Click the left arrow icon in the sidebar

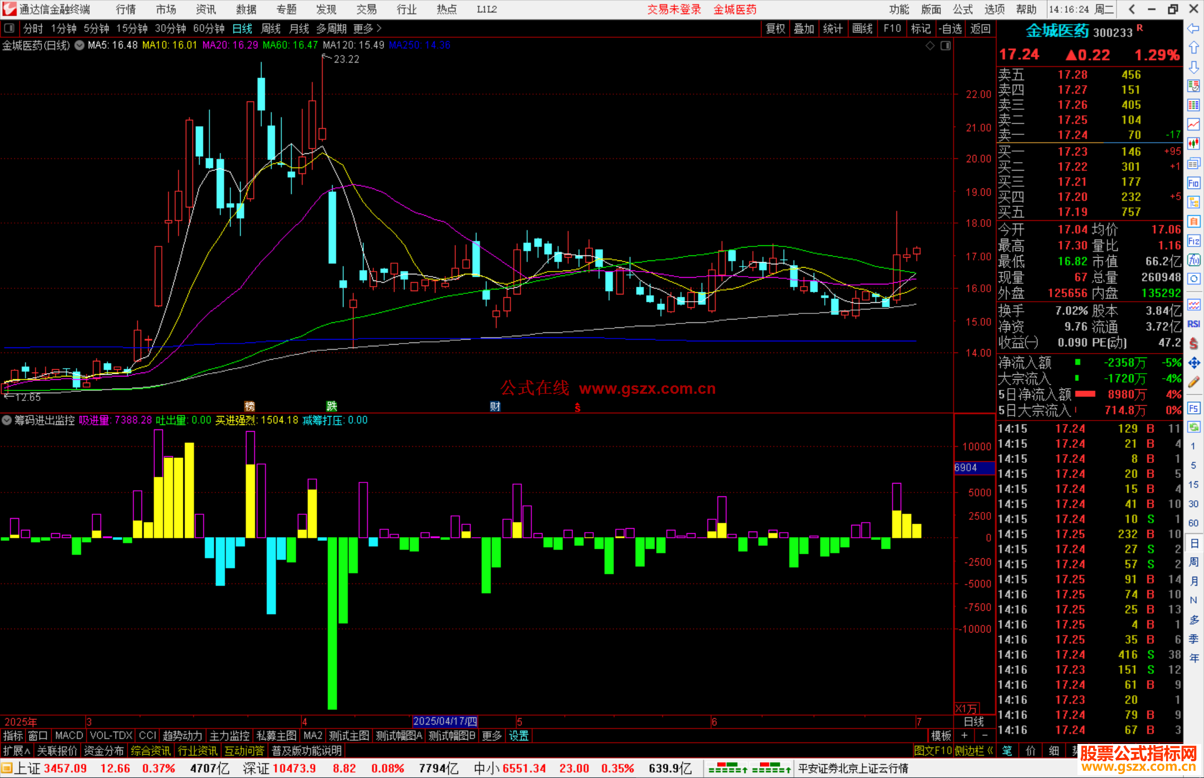[1193, 28]
